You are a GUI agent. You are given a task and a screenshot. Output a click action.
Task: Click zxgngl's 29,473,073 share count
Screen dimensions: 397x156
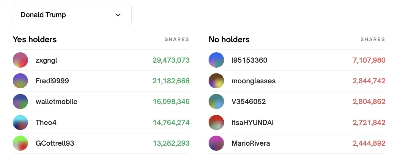pyautogui.click(x=171, y=60)
